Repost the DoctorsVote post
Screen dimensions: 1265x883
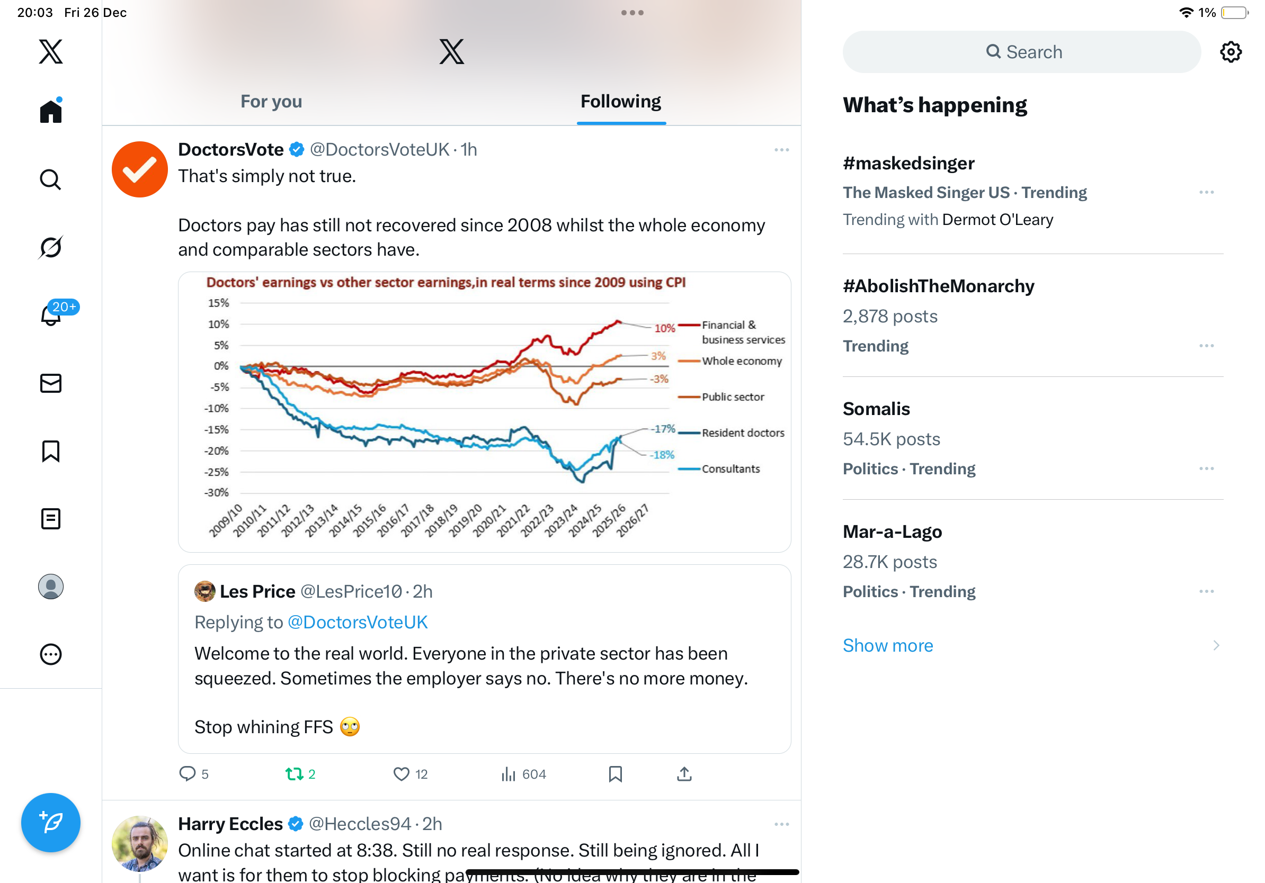pos(294,774)
